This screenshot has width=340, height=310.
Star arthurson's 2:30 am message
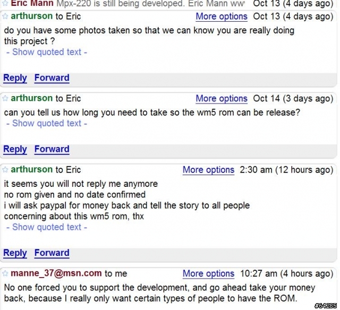[x=5, y=170]
